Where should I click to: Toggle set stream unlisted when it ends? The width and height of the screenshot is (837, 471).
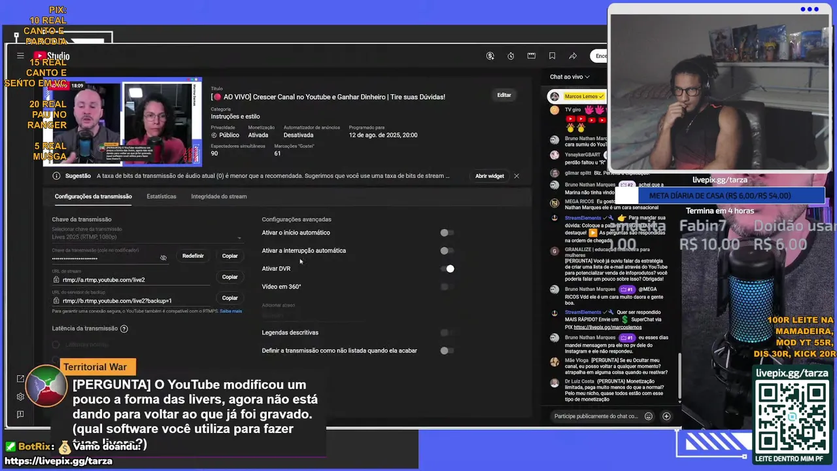pyautogui.click(x=447, y=351)
